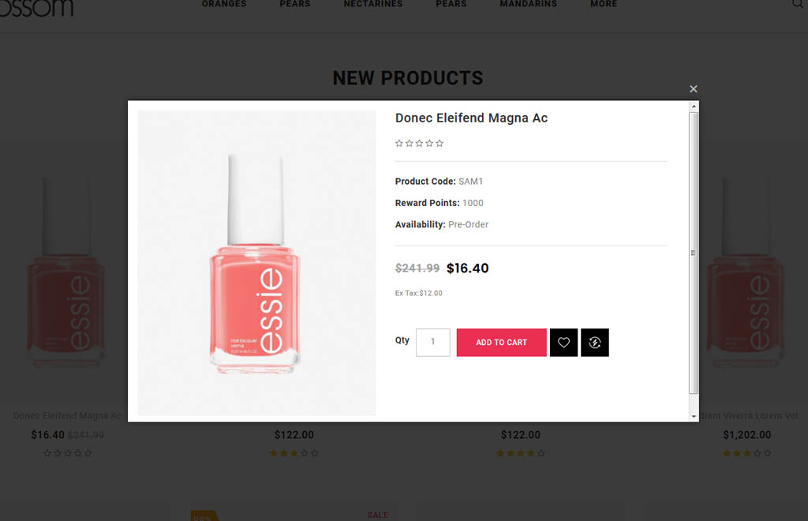Focus the Qty input field
This screenshot has width=808, height=521.
click(x=433, y=342)
